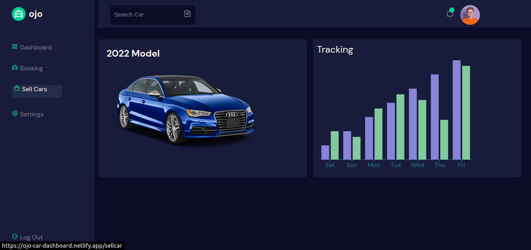Open the Settings page
This screenshot has width=531, height=250.
28,114
